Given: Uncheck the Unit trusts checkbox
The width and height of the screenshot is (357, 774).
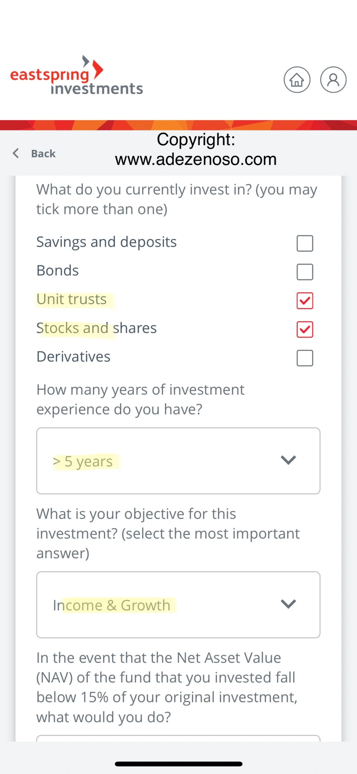Looking at the screenshot, I should (x=305, y=300).
